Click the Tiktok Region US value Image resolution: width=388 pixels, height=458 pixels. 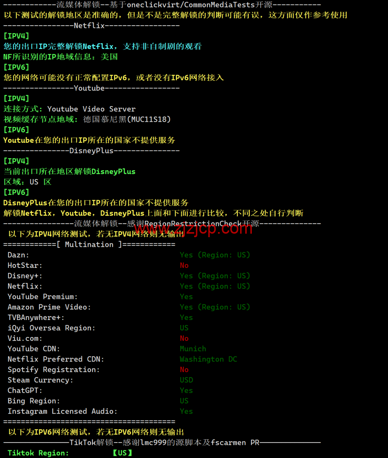click(x=123, y=453)
